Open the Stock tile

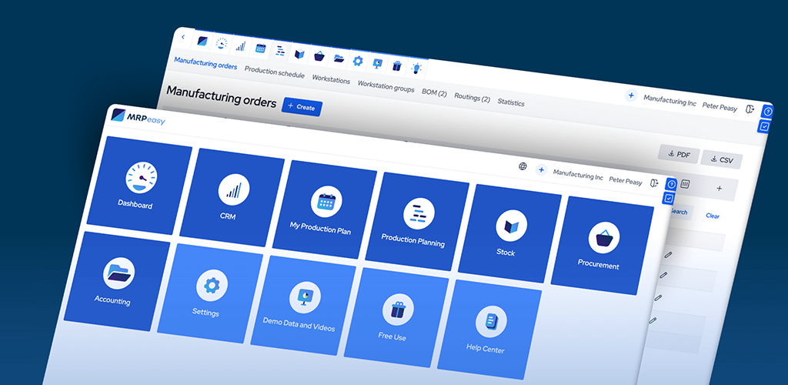[x=509, y=234]
